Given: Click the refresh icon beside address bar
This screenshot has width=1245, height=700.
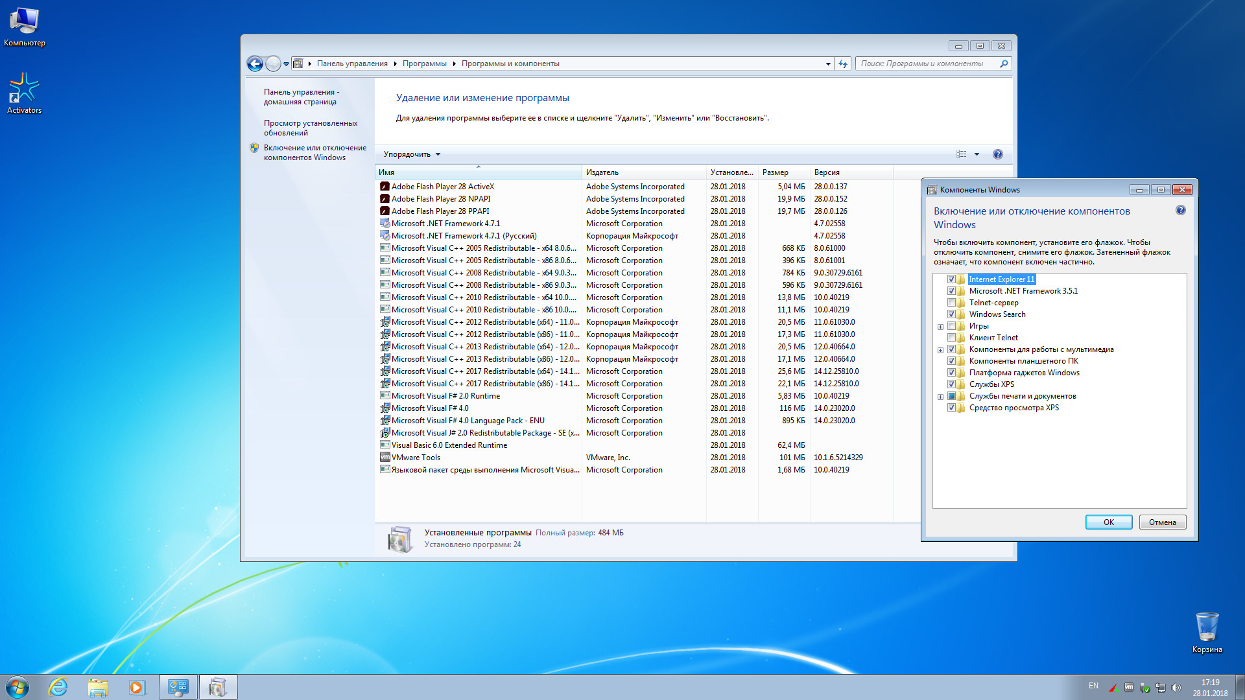Looking at the screenshot, I should click(843, 64).
